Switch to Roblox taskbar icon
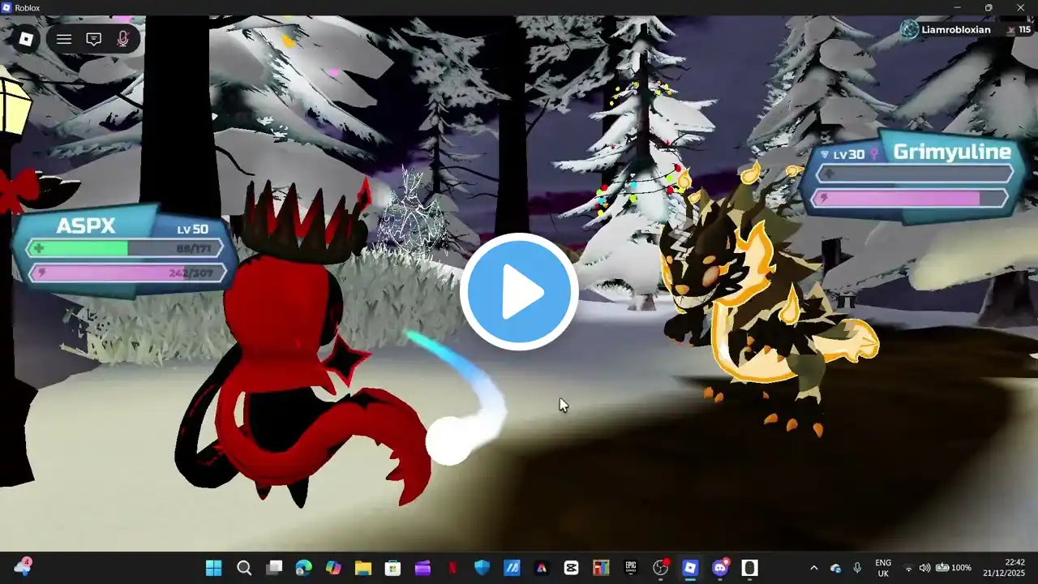The width and height of the screenshot is (1038, 584). (690, 568)
